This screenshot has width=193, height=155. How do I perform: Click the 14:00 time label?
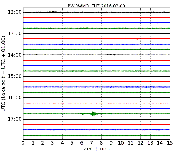[x=15, y=55]
